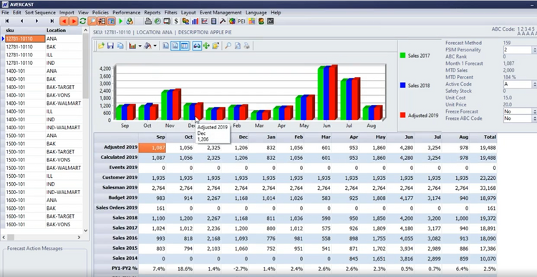This screenshot has width=537, height=277.
Task: Open the Sort Sequence menu
Action: [40, 13]
